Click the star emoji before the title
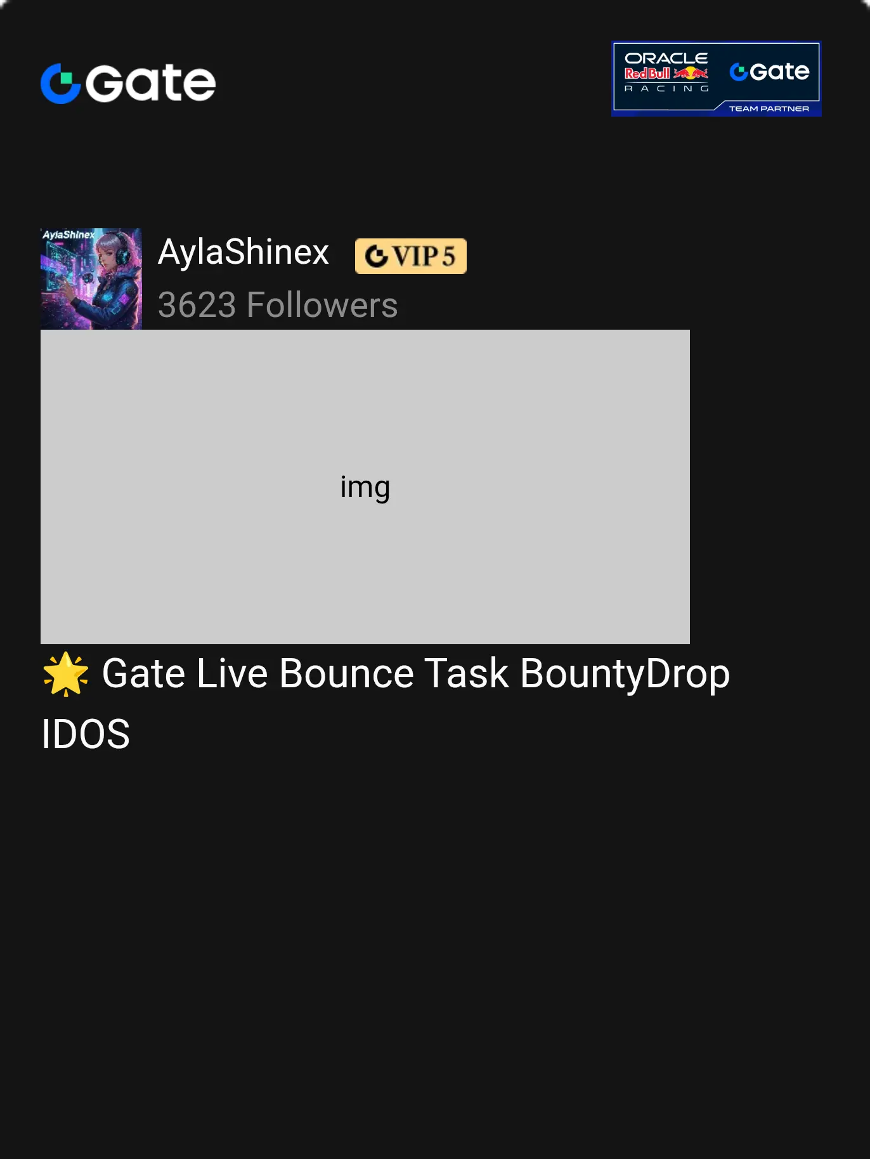This screenshot has height=1159, width=870. 66,674
